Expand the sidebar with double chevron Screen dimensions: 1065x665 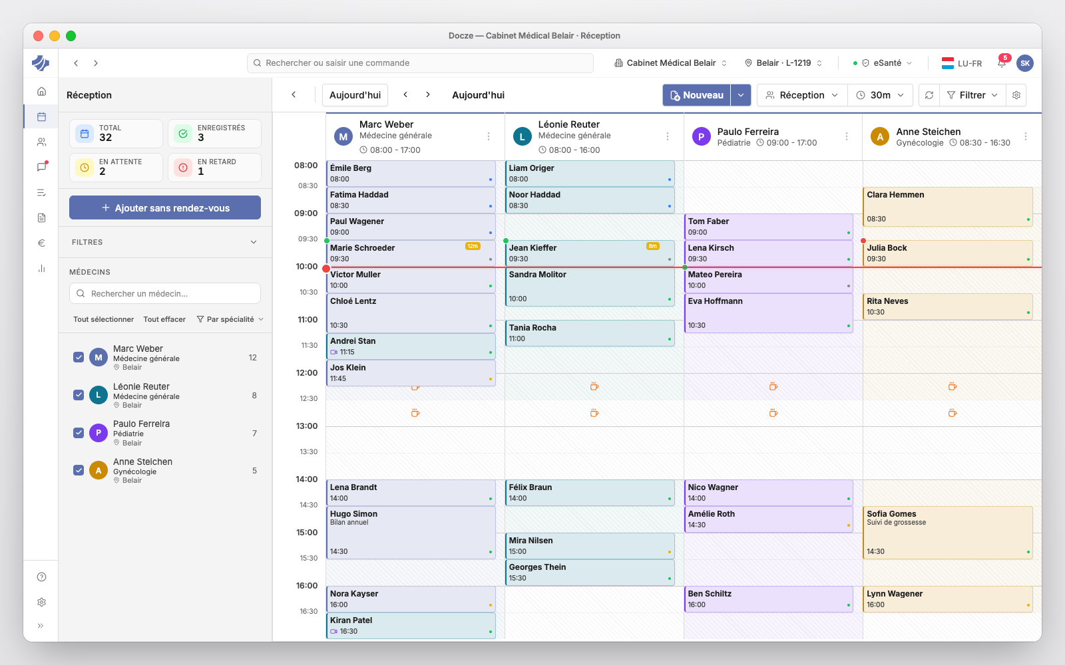[x=41, y=626]
